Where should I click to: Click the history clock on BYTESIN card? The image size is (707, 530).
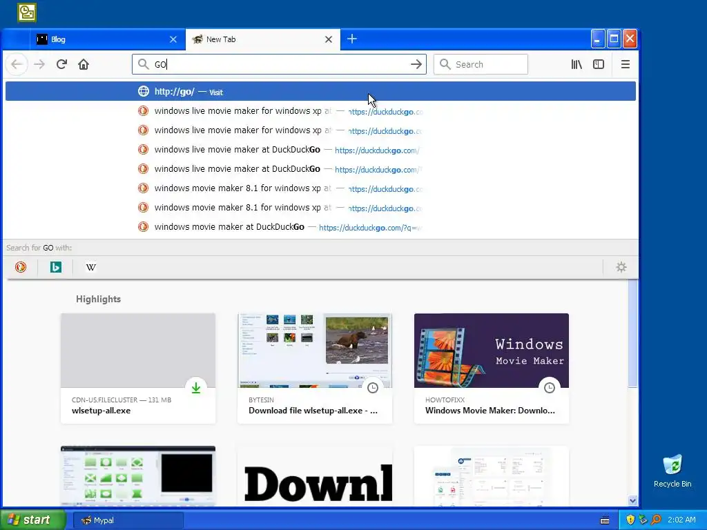(x=373, y=388)
